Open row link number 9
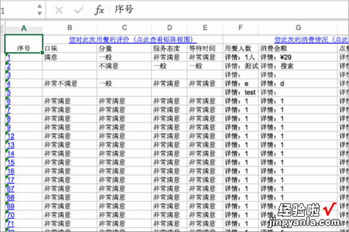This screenshot has height=232, width=349. pos(9,127)
